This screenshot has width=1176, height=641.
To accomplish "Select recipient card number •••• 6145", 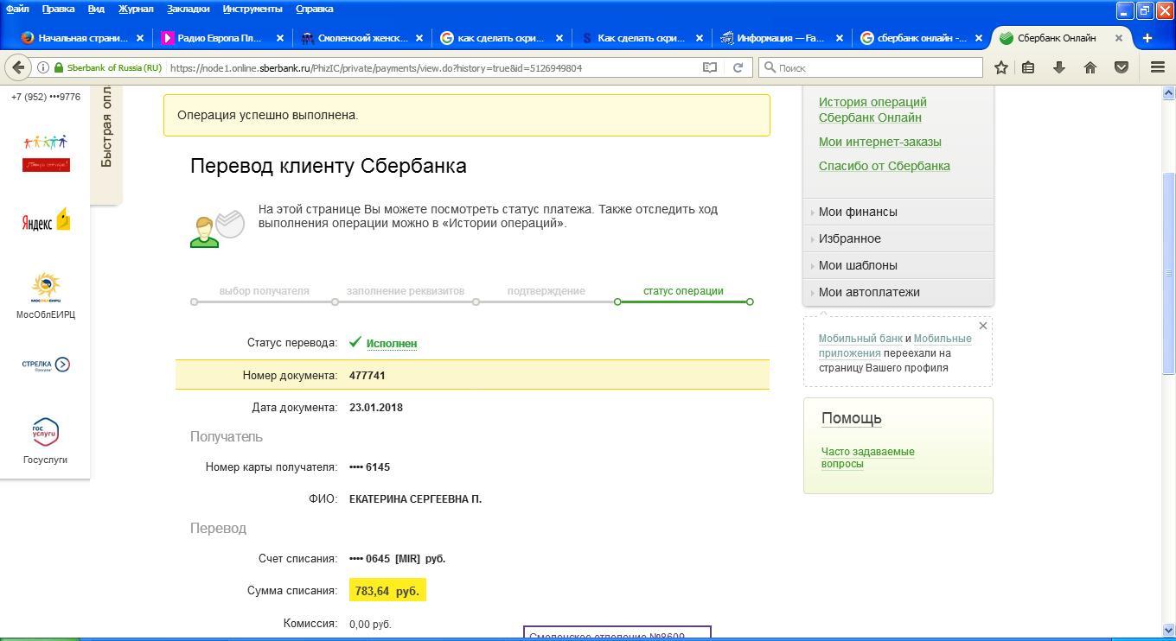I will (x=369, y=467).
